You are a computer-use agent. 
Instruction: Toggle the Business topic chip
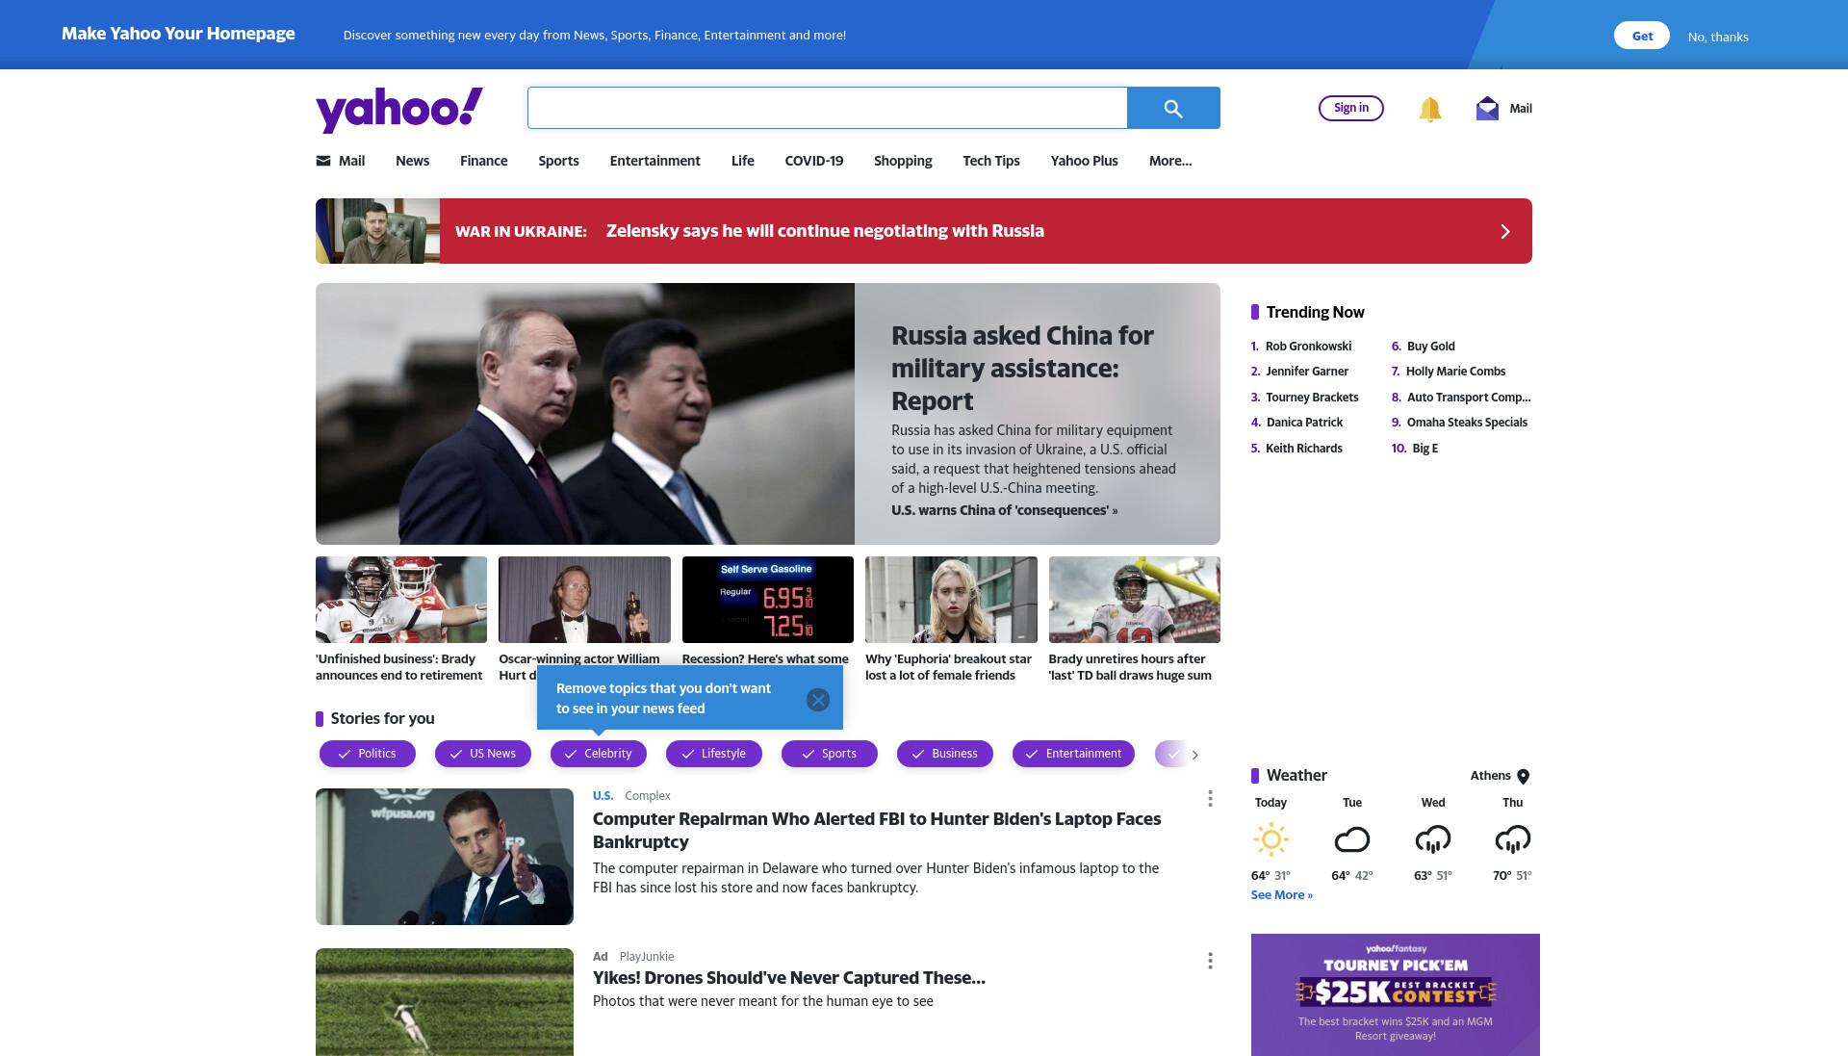945,754
